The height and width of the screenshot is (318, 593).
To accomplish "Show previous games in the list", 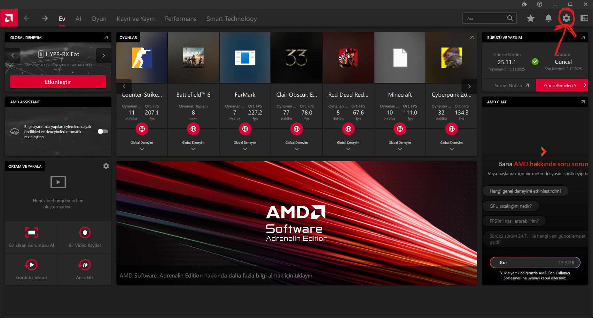I will (124, 86).
